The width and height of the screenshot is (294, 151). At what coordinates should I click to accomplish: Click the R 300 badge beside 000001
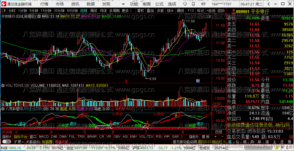(233, 12)
